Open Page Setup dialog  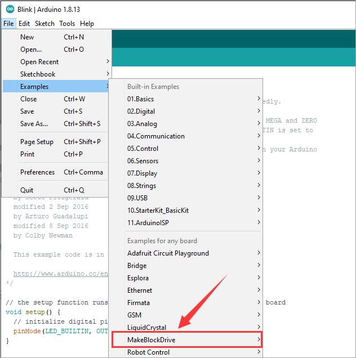tap(37, 142)
